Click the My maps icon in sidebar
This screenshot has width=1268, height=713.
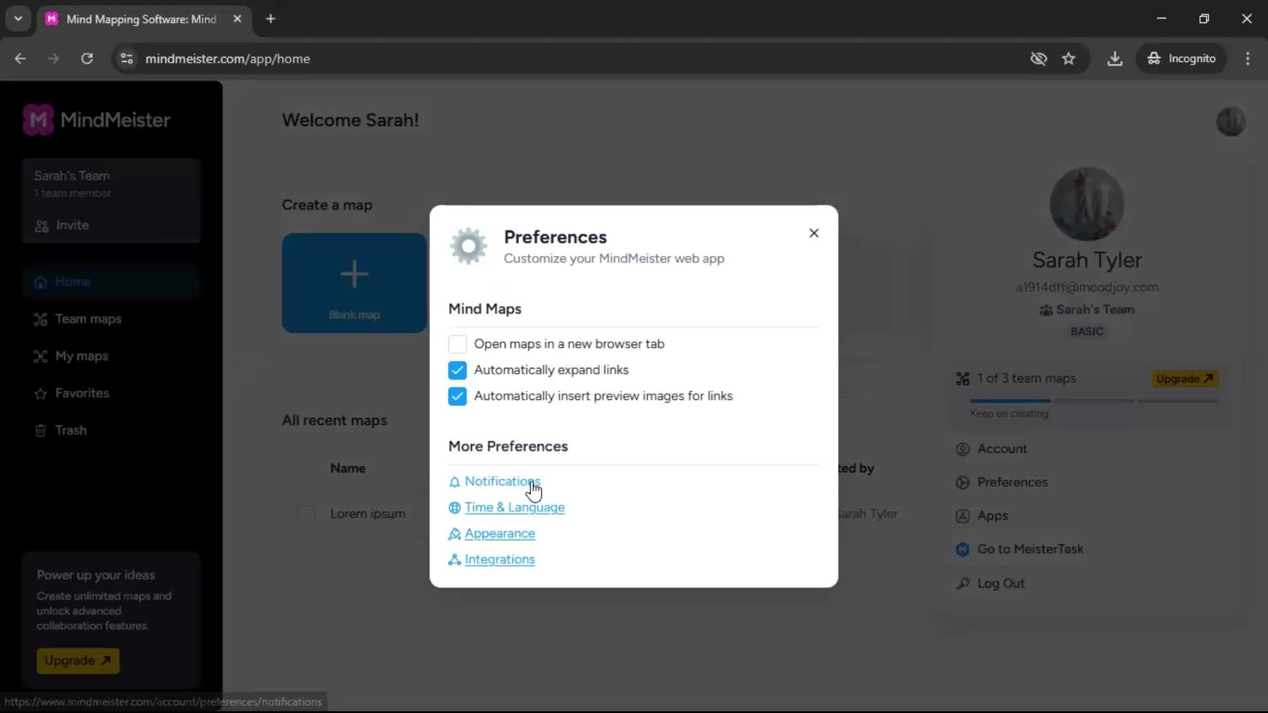click(40, 356)
